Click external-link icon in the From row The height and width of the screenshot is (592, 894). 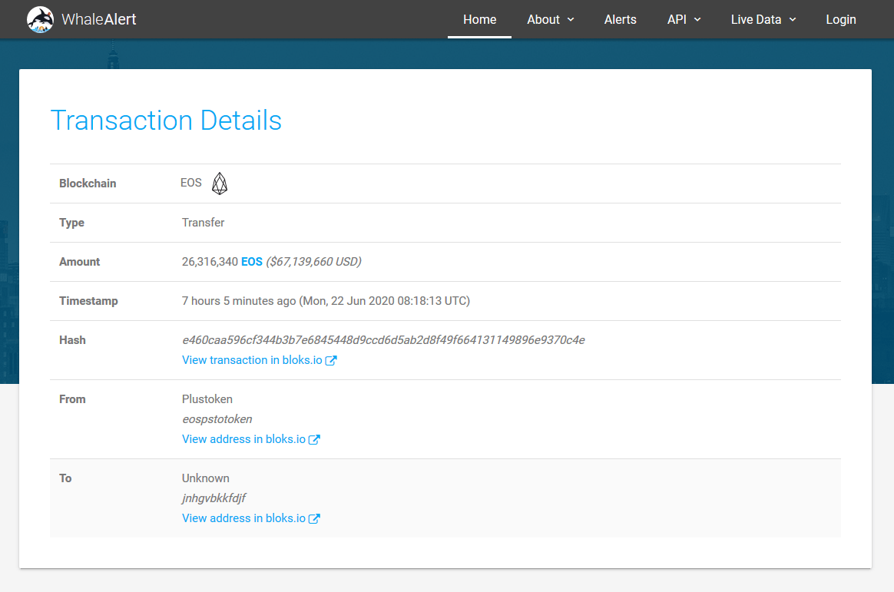[314, 439]
